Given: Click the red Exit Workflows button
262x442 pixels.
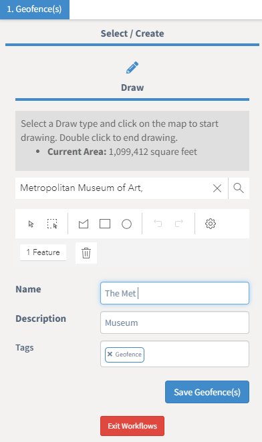Looking at the screenshot, I should (132, 426).
